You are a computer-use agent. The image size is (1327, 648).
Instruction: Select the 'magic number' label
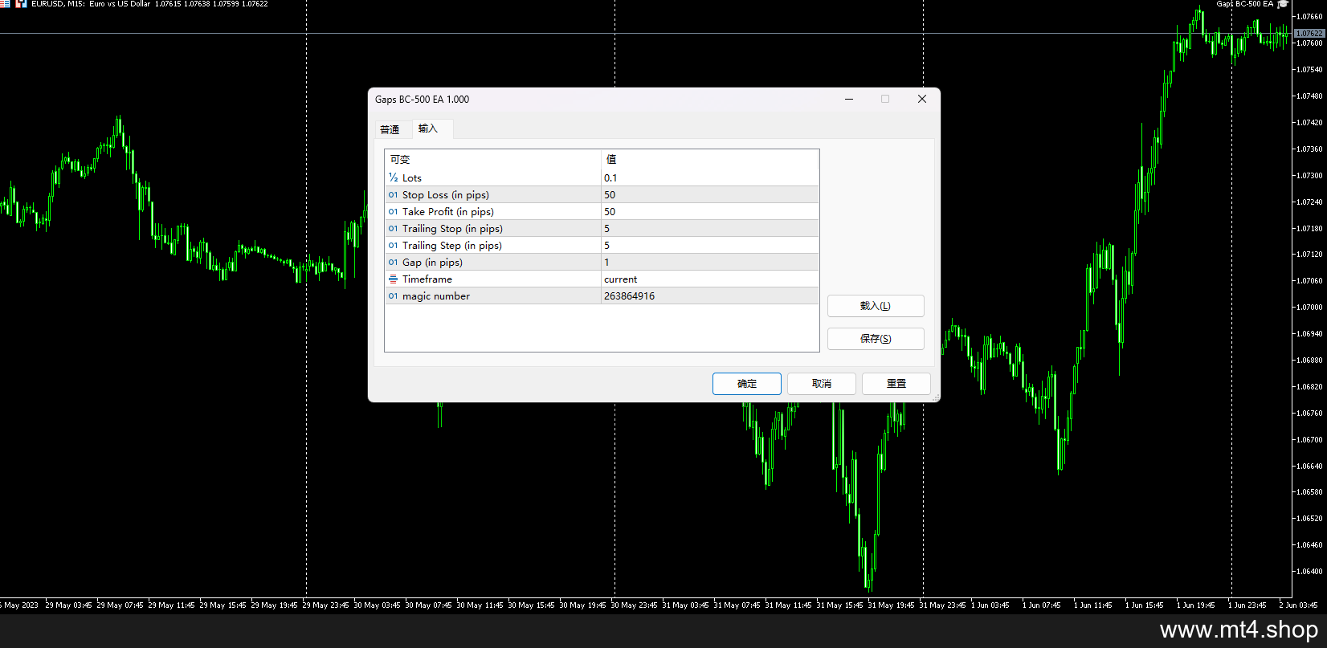(436, 296)
